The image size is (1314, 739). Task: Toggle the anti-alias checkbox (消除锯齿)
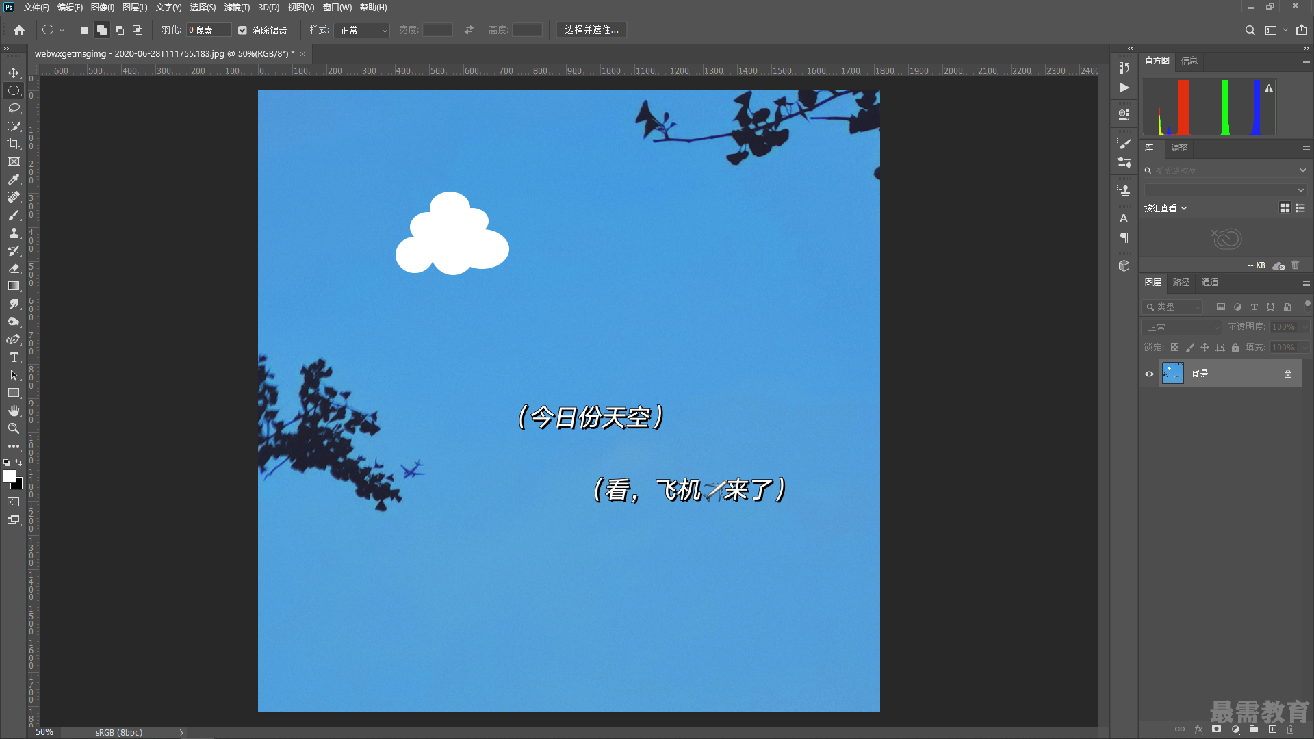pos(242,30)
